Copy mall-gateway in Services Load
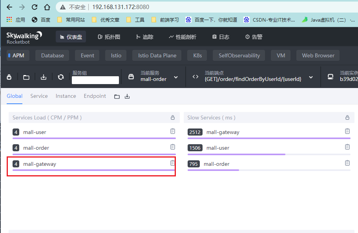 point(173,163)
